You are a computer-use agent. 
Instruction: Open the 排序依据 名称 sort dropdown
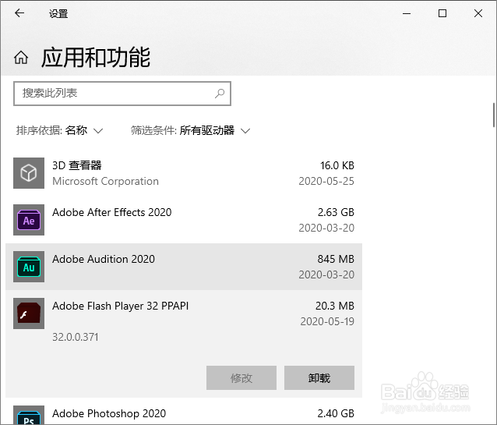pos(59,130)
